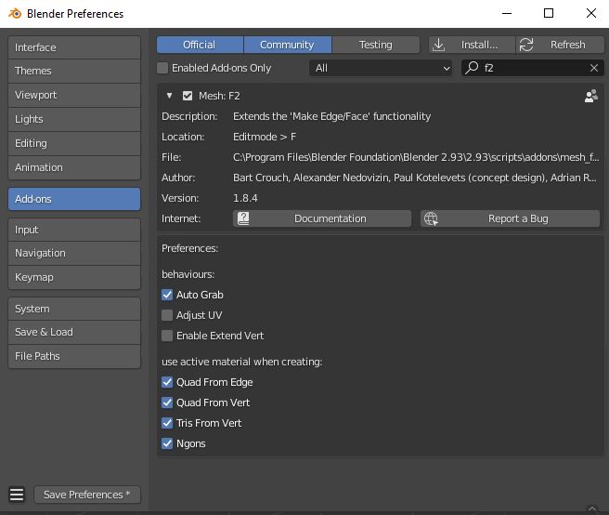Click the Blender logo in title bar
609x515 pixels.
15,14
